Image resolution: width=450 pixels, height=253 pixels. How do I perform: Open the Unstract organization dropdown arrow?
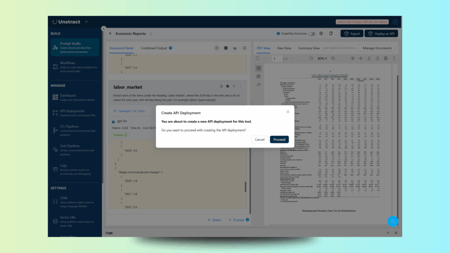(86, 22)
